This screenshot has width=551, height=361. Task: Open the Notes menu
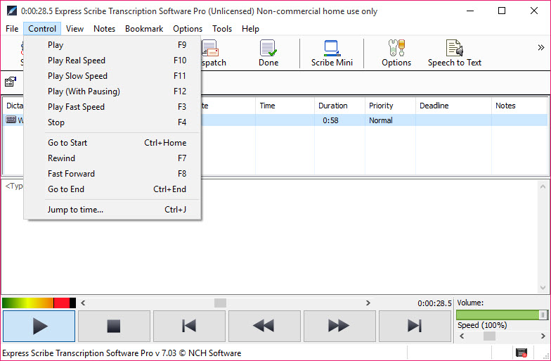104,29
